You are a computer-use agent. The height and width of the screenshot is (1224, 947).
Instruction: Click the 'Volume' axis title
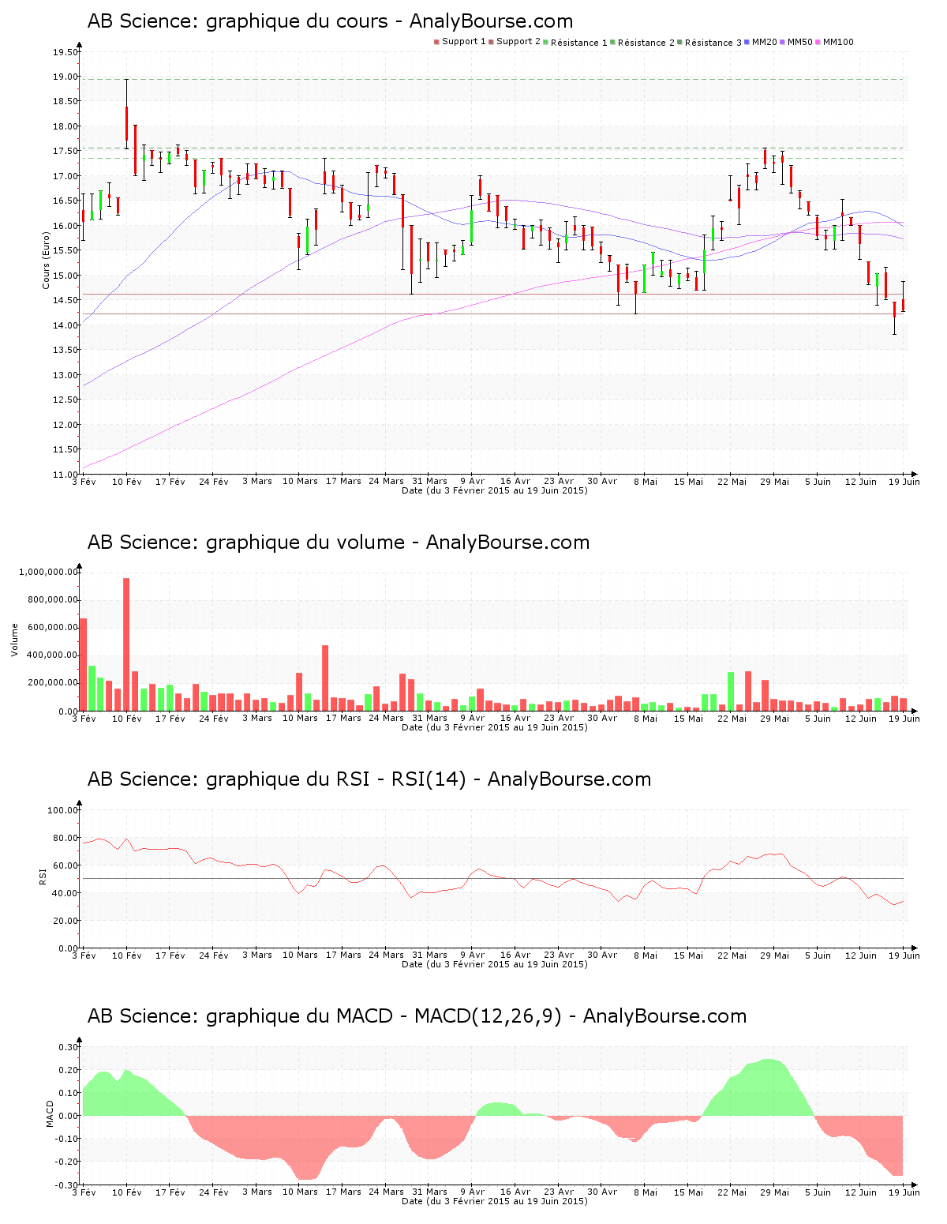[x=14, y=640]
